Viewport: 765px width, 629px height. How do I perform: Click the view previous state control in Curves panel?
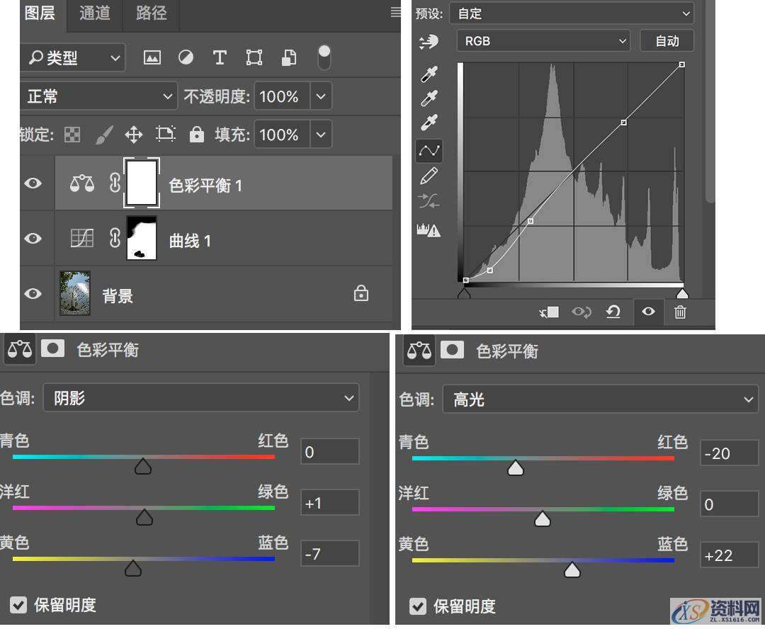[581, 312]
